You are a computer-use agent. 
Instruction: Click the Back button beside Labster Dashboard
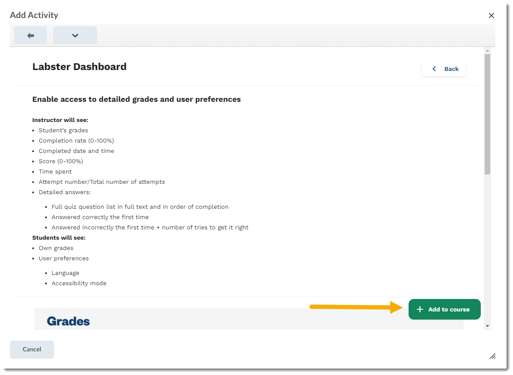coord(444,69)
